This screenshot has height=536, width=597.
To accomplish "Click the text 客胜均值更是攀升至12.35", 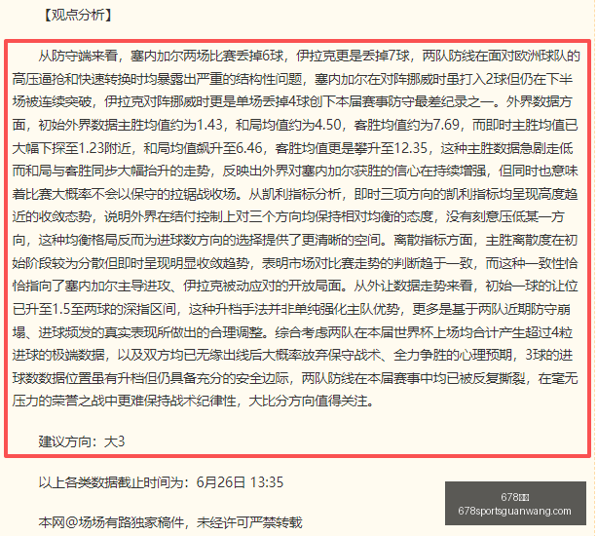I will click(352, 148).
